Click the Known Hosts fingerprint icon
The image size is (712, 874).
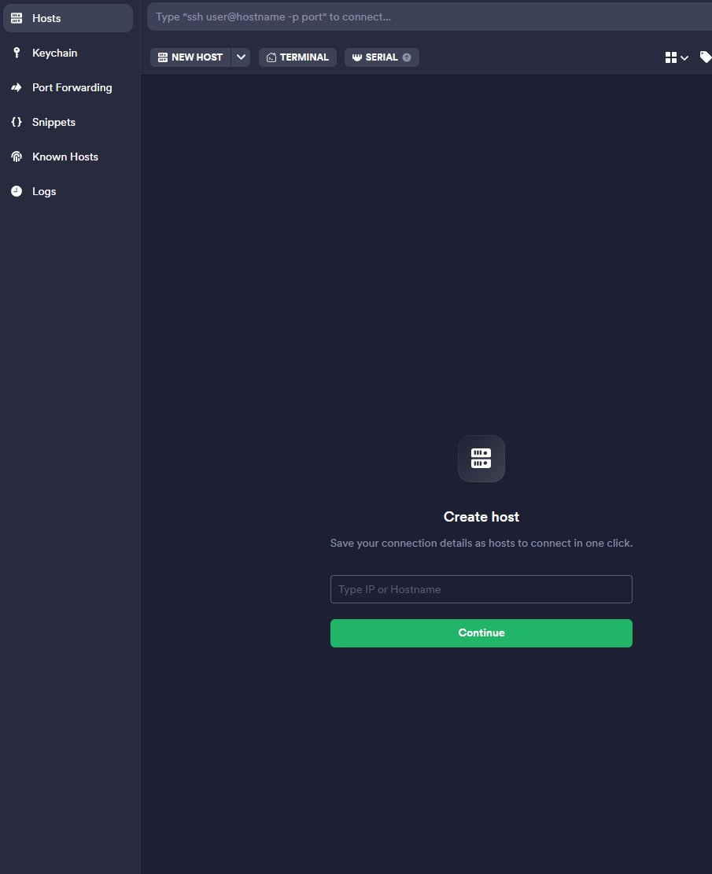click(x=17, y=157)
